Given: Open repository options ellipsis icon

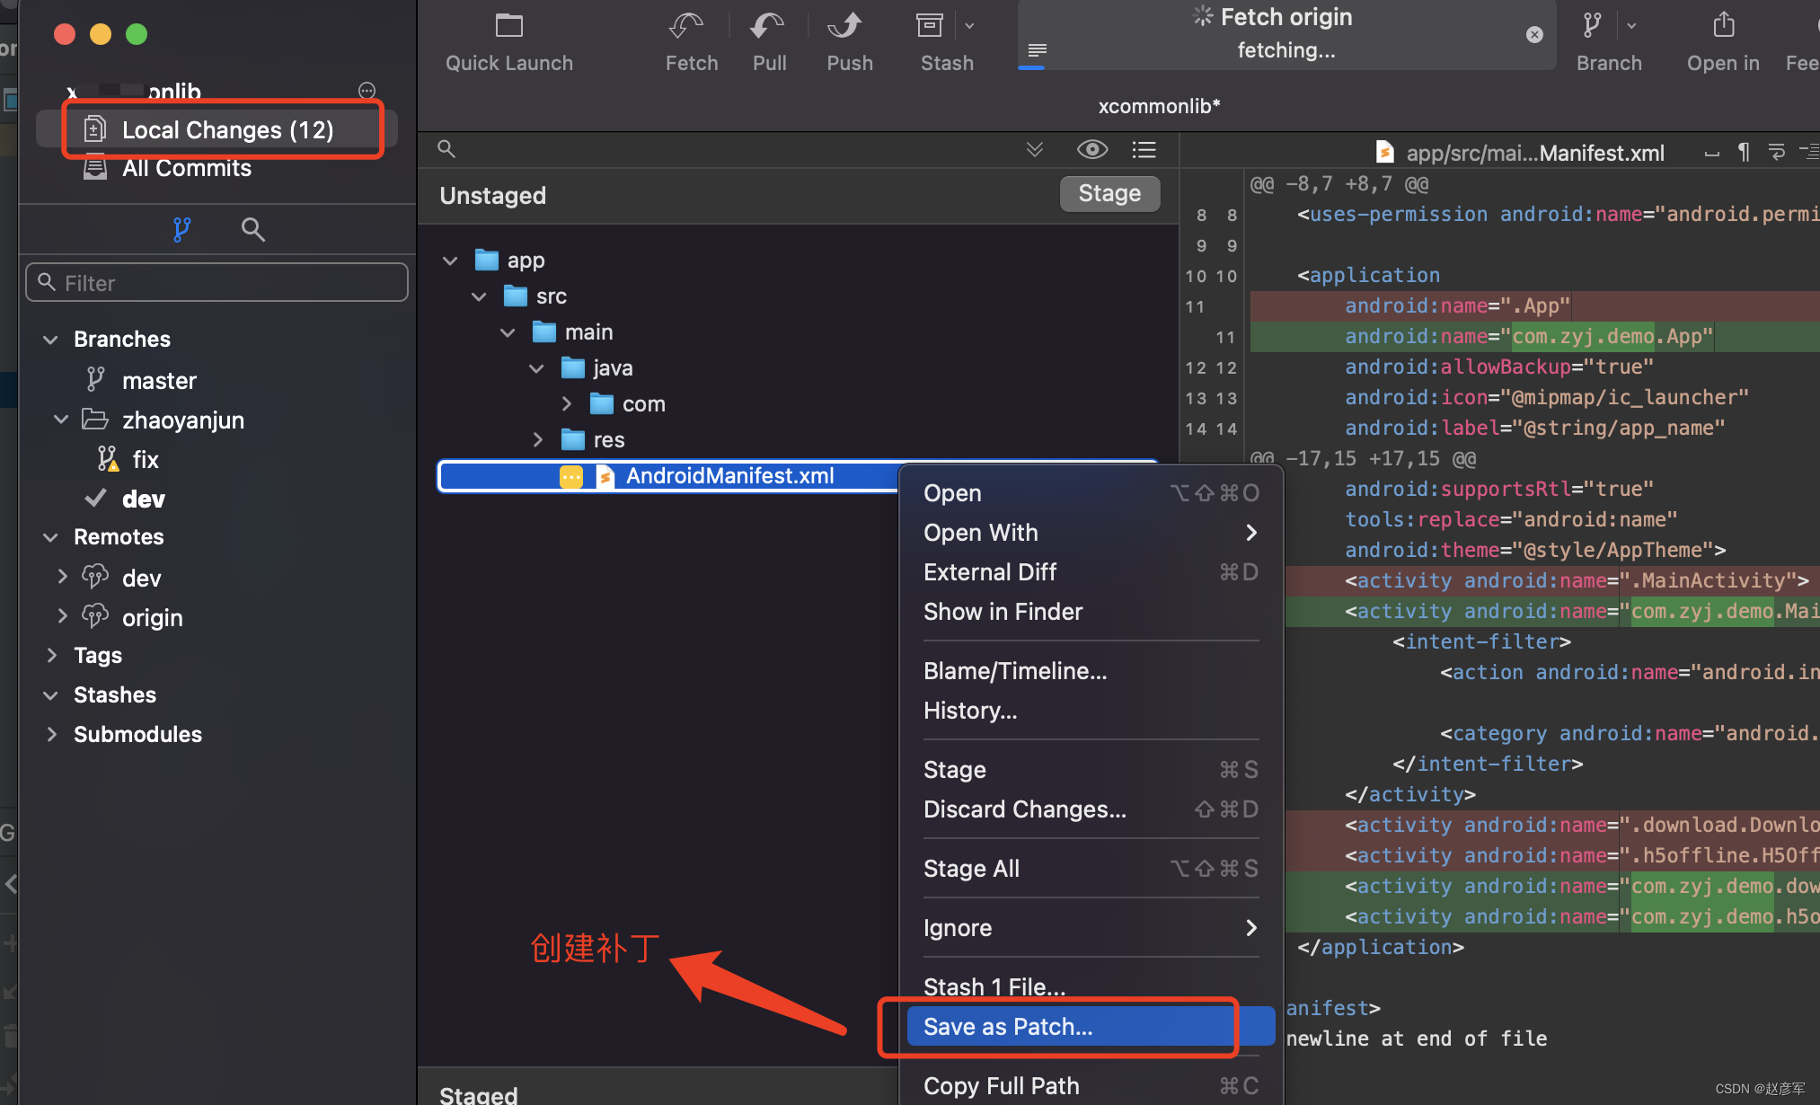Looking at the screenshot, I should point(367,90).
